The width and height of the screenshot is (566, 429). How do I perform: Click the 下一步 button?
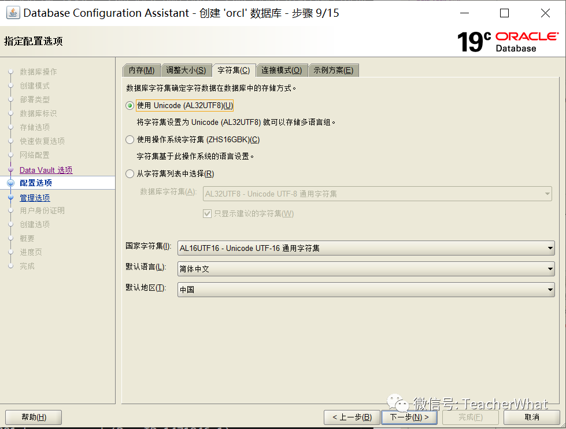[x=409, y=417]
